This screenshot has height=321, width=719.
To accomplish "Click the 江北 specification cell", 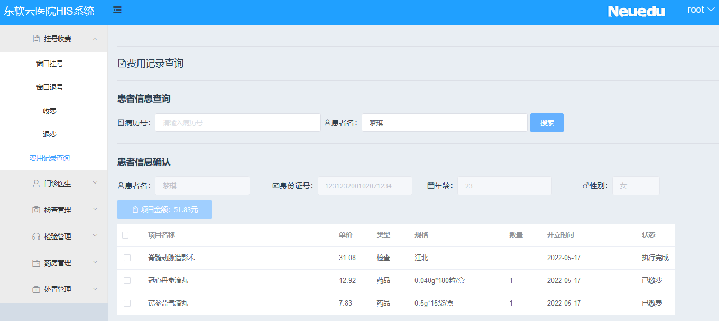I will point(421,258).
